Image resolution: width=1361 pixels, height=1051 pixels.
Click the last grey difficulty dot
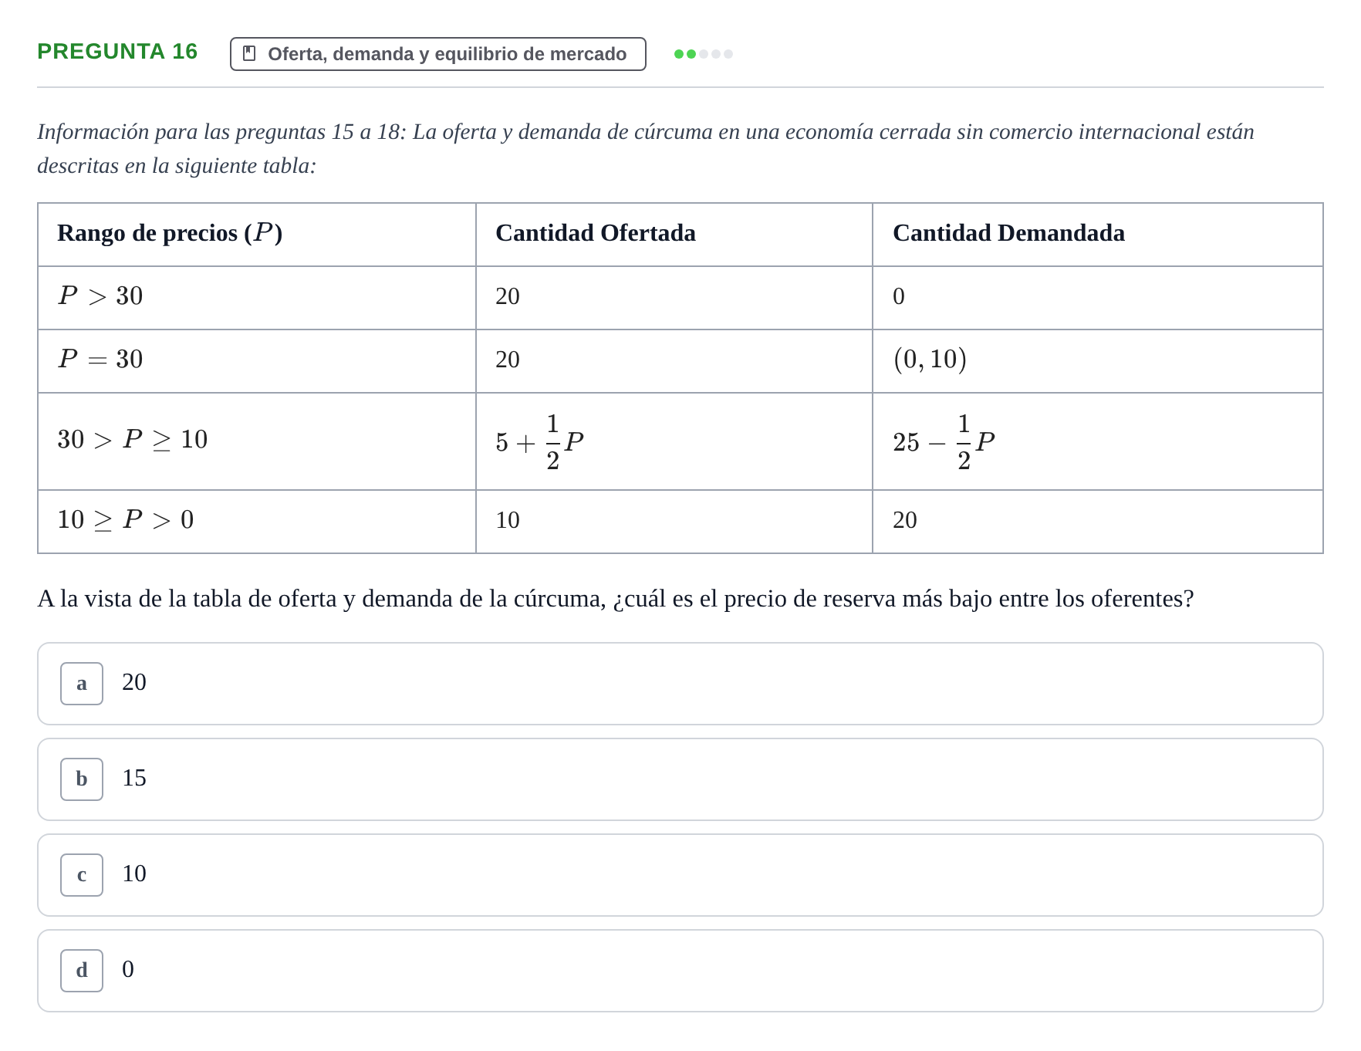[x=728, y=54]
